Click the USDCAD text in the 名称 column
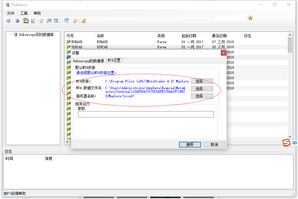Screen dimensions: 298x199 (x=102, y=47)
